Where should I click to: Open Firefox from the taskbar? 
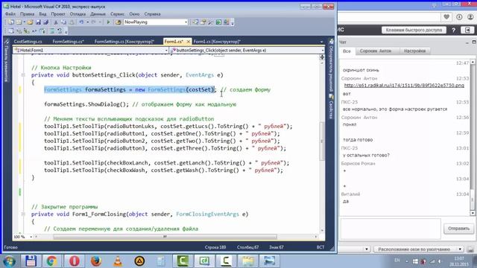pos(96,261)
